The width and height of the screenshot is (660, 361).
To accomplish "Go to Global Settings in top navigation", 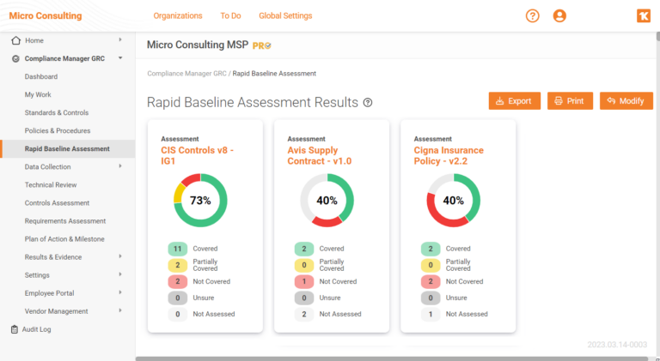I will [x=285, y=15].
